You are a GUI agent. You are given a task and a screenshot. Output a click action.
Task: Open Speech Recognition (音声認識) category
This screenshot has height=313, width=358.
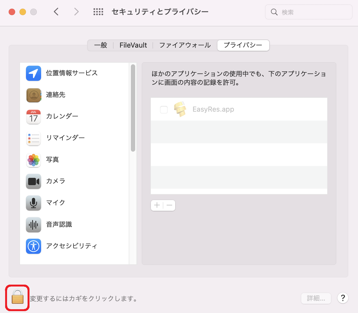point(59,225)
